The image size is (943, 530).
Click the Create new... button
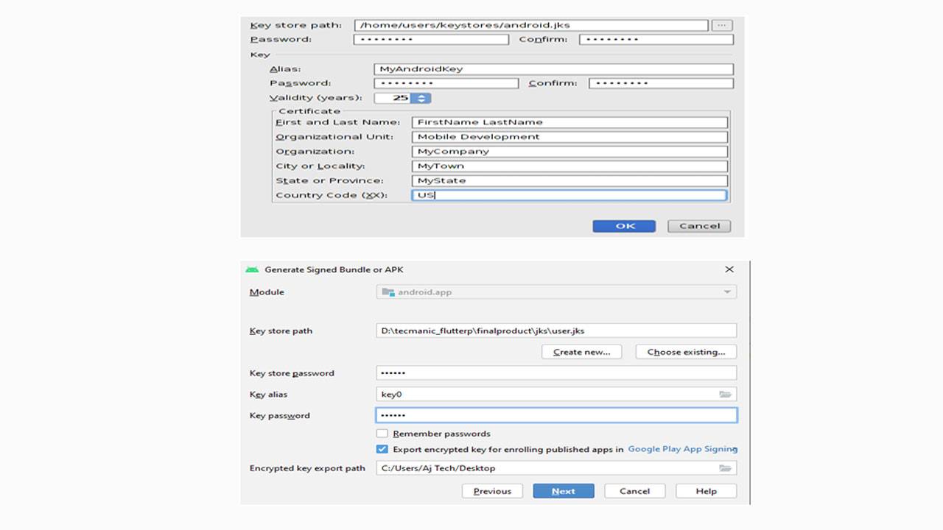pos(581,352)
